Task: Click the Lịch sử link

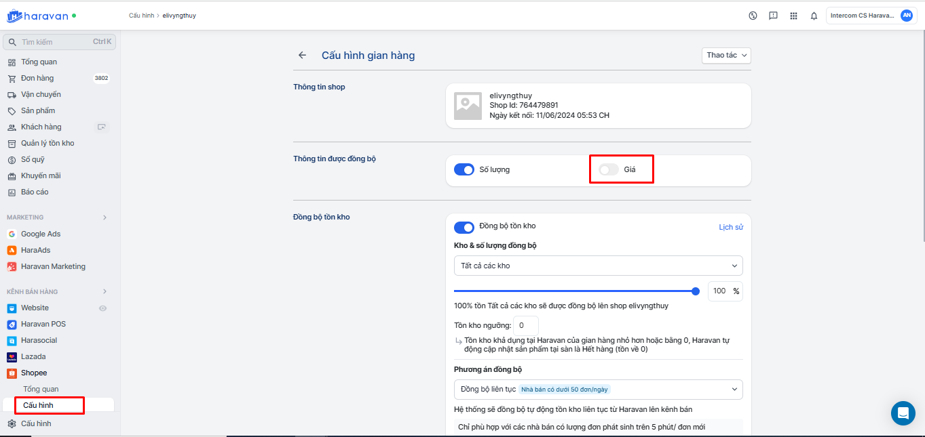Action: (730, 227)
